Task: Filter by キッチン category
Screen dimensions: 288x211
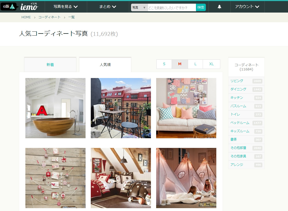Action: point(237,98)
